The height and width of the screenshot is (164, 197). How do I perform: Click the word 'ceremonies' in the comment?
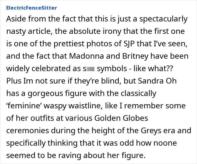pyautogui.click(x=28, y=130)
